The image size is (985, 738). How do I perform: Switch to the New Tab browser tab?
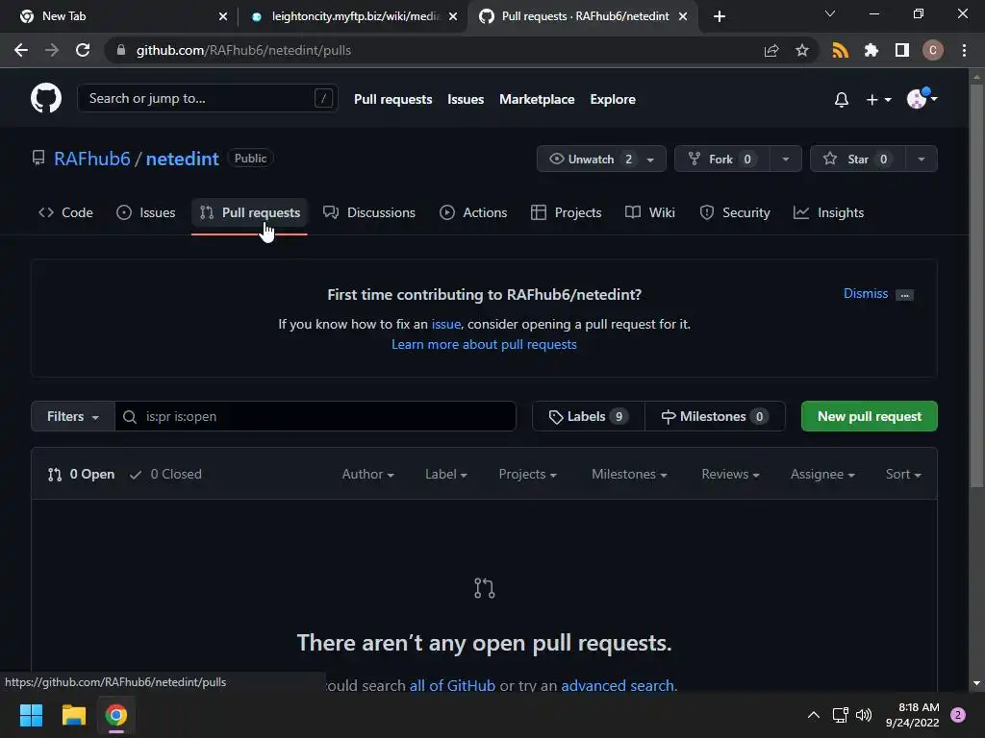tap(118, 16)
